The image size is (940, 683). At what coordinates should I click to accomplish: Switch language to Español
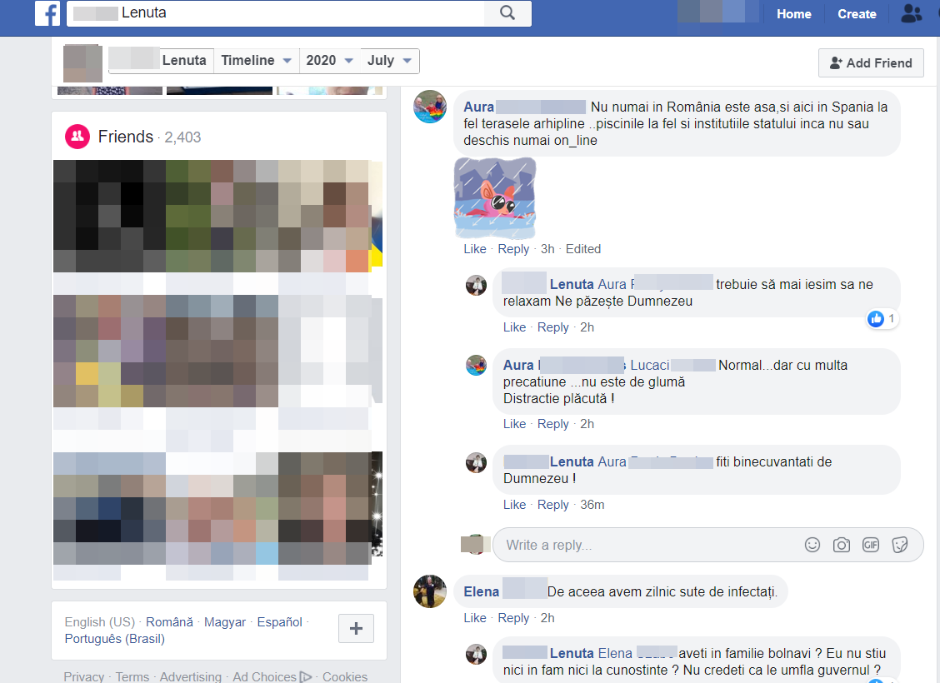tap(279, 622)
